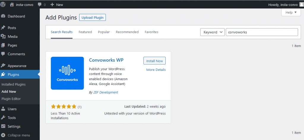
Task: Click the WordPress logo icon
Action: 3,5
